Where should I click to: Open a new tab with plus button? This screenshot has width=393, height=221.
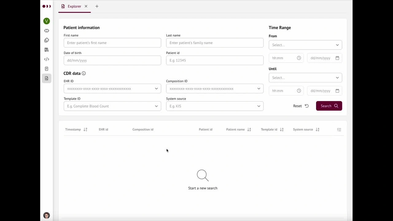coord(97,6)
